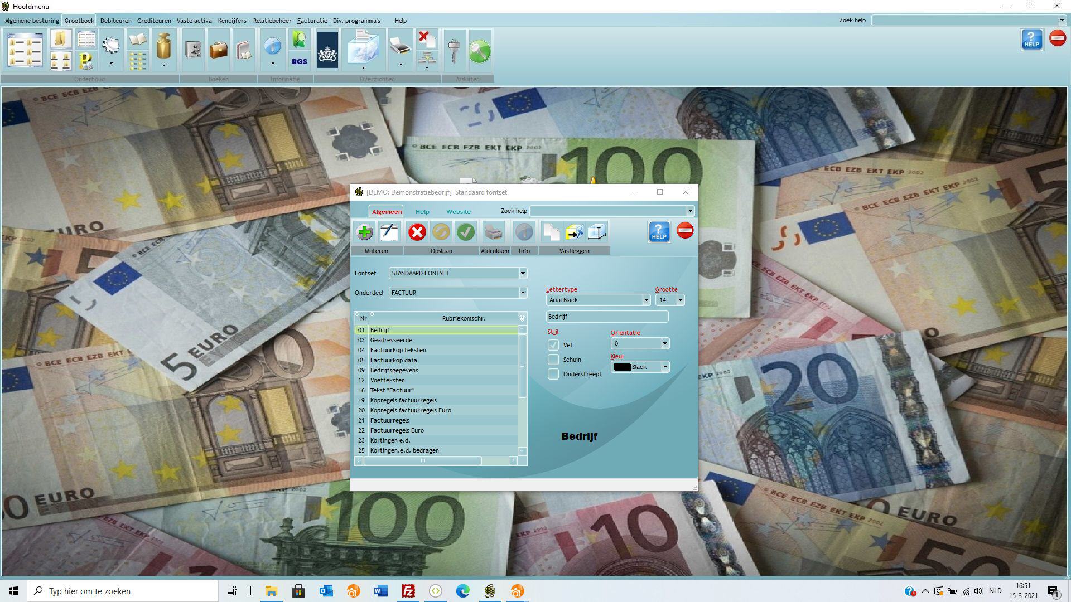Click the brown briefcase icon
Viewport: 1071px width, 602px height.
[x=219, y=50]
